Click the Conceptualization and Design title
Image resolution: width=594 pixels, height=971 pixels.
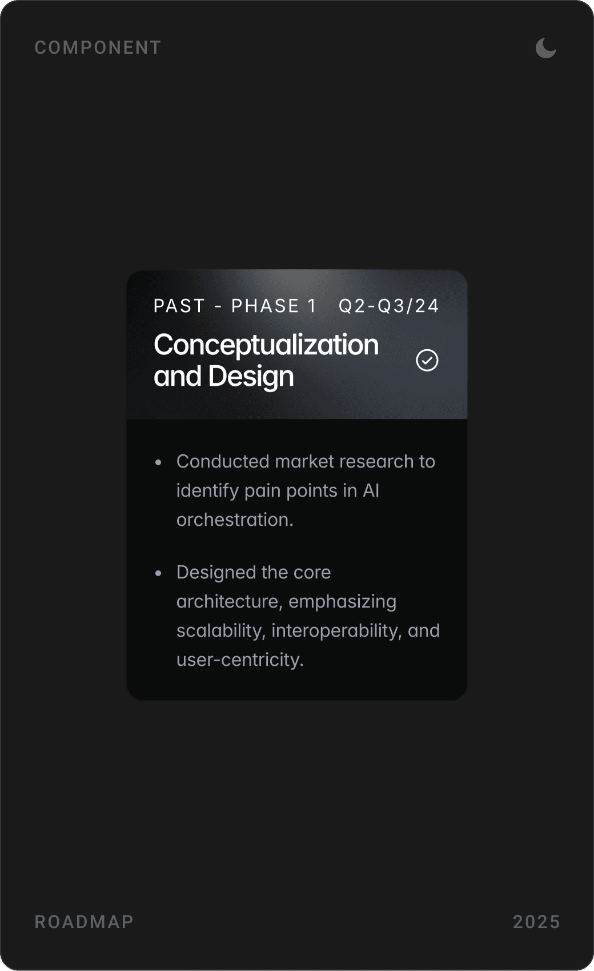[x=266, y=360]
